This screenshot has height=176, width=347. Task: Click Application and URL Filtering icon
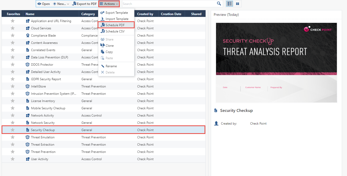28,21
